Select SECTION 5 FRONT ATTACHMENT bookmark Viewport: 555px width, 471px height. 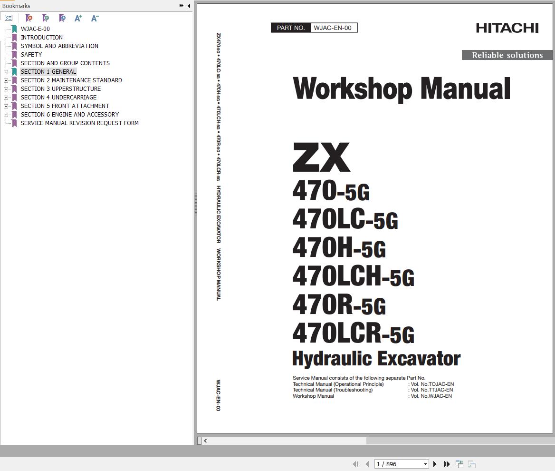coord(65,106)
